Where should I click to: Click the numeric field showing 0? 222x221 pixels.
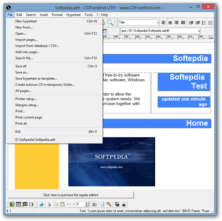(x=80, y=204)
